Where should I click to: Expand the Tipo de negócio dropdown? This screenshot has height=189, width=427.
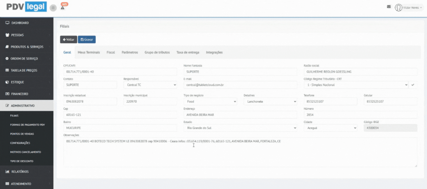pos(210,101)
